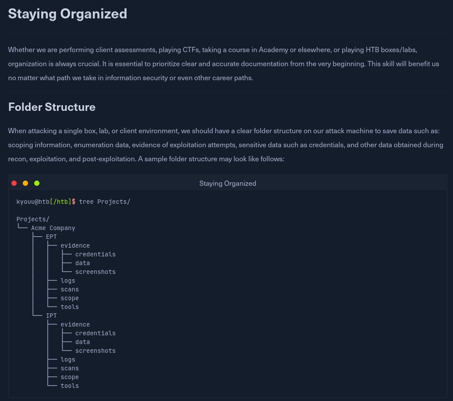This screenshot has height=401, width=453.
Task: Click the "IPT" folder in tree
Action: (x=51, y=316)
